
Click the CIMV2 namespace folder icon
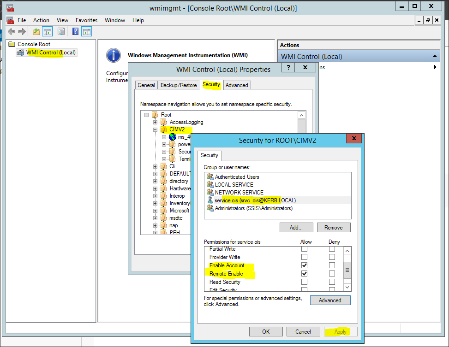coord(164,129)
